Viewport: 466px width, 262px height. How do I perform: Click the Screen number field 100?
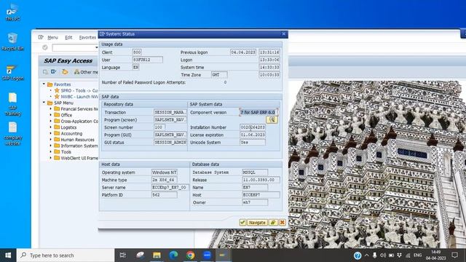(159, 127)
